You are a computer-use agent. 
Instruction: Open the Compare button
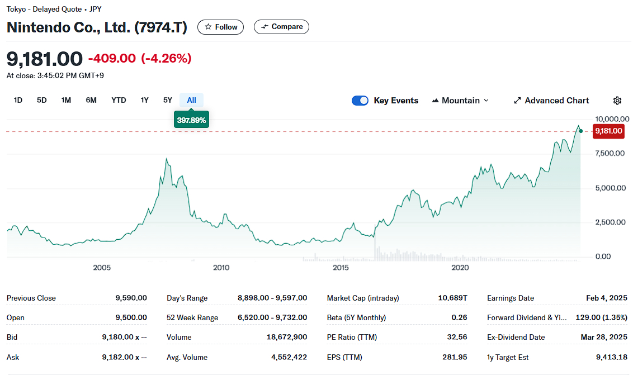tap(281, 27)
